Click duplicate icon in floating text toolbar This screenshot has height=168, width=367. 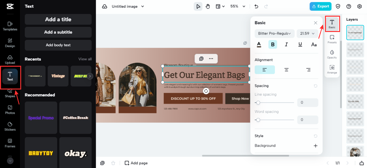coord(201,59)
